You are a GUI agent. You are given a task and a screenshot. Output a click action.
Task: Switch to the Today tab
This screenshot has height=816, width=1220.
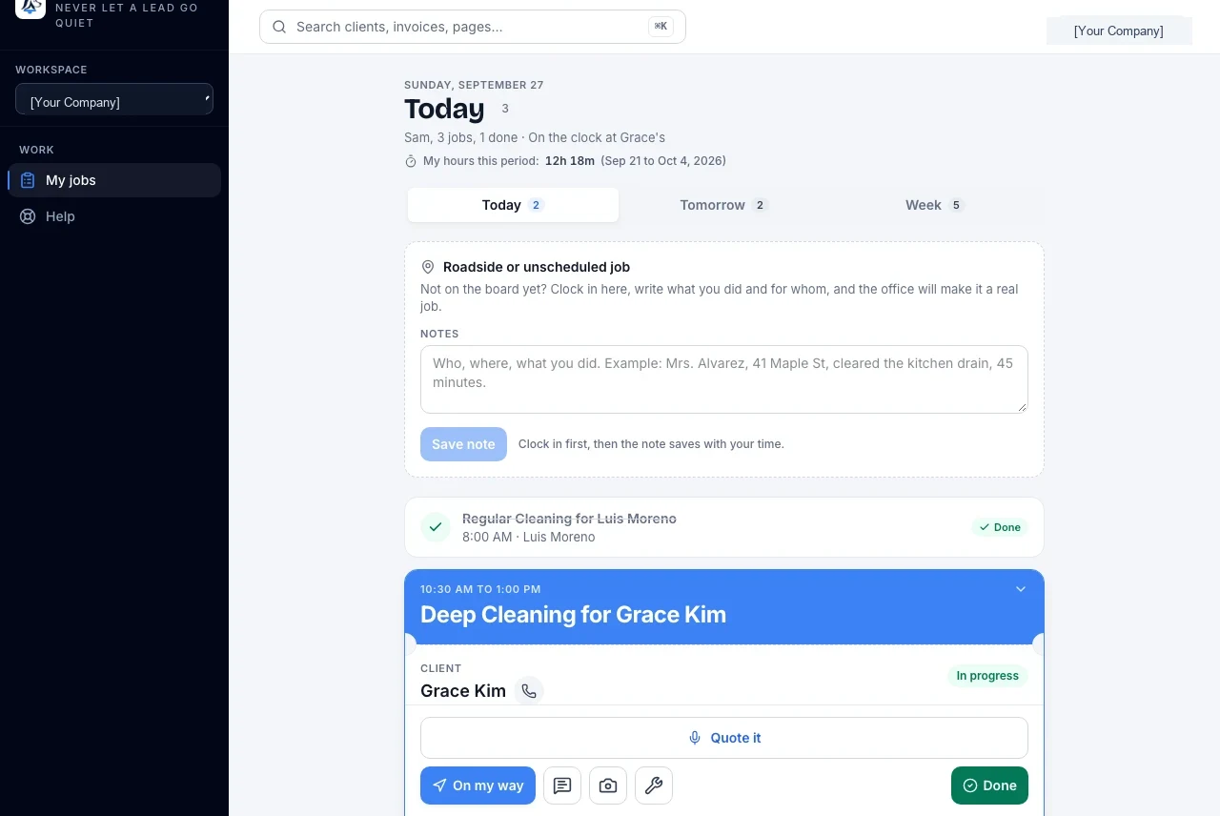click(x=513, y=205)
